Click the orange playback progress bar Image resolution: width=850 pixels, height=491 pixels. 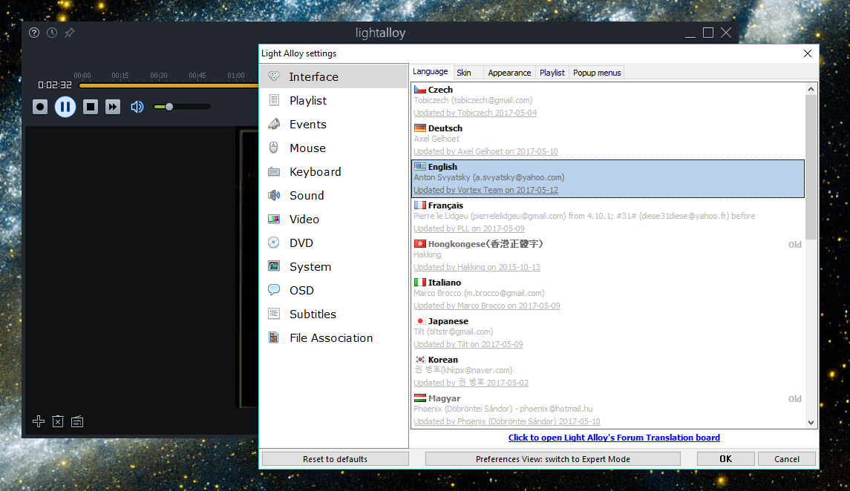pyautogui.click(x=169, y=85)
